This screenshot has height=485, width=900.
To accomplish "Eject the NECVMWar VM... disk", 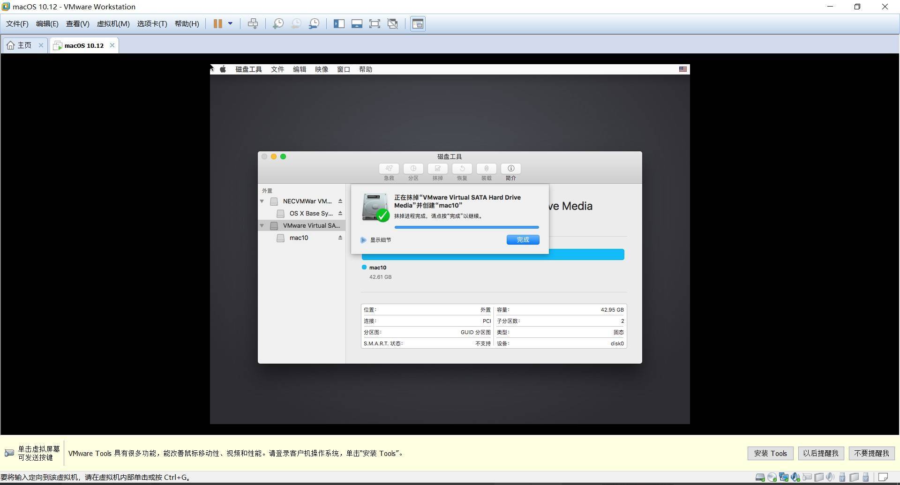I will (340, 201).
